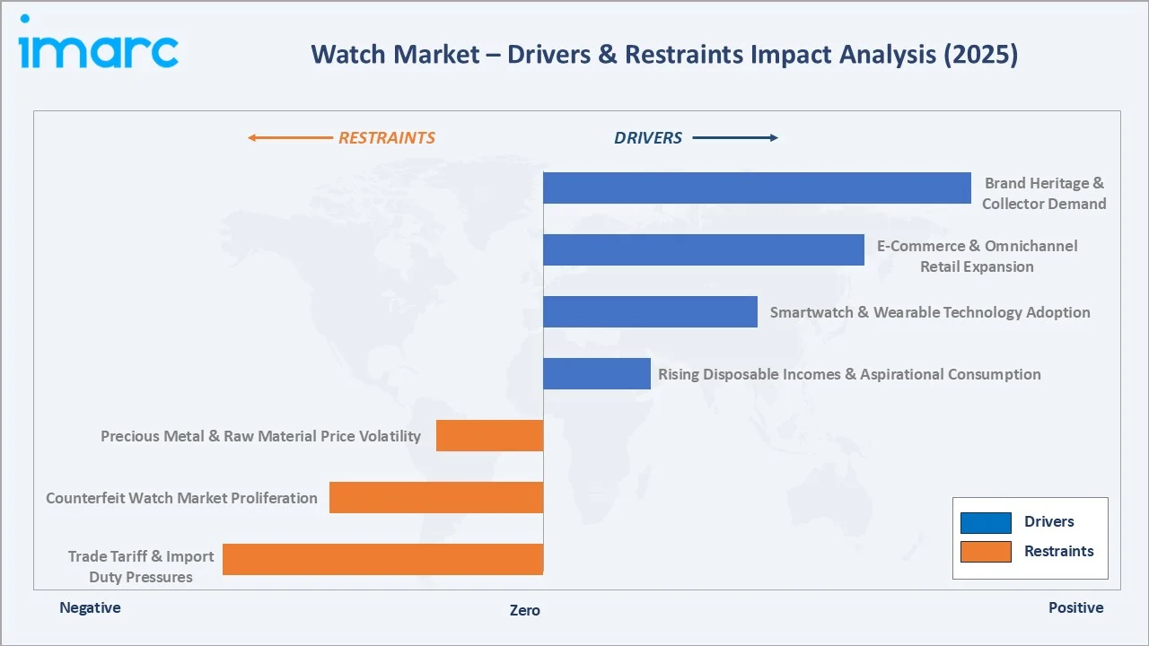The image size is (1149, 646).
Task: Click the 'Drivers' legend text
Action: pyautogui.click(x=1049, y=522)
